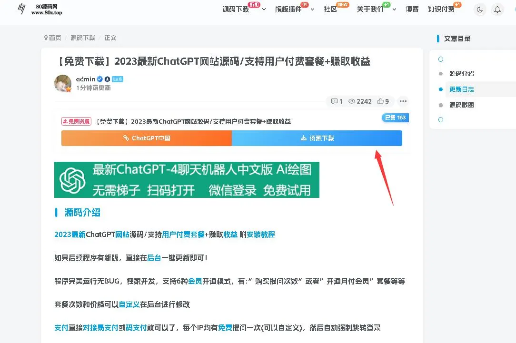This screenshot has height=343, width=516.
Task: Expand 关于我们 dropdown chevron
Action: [394, 9]
